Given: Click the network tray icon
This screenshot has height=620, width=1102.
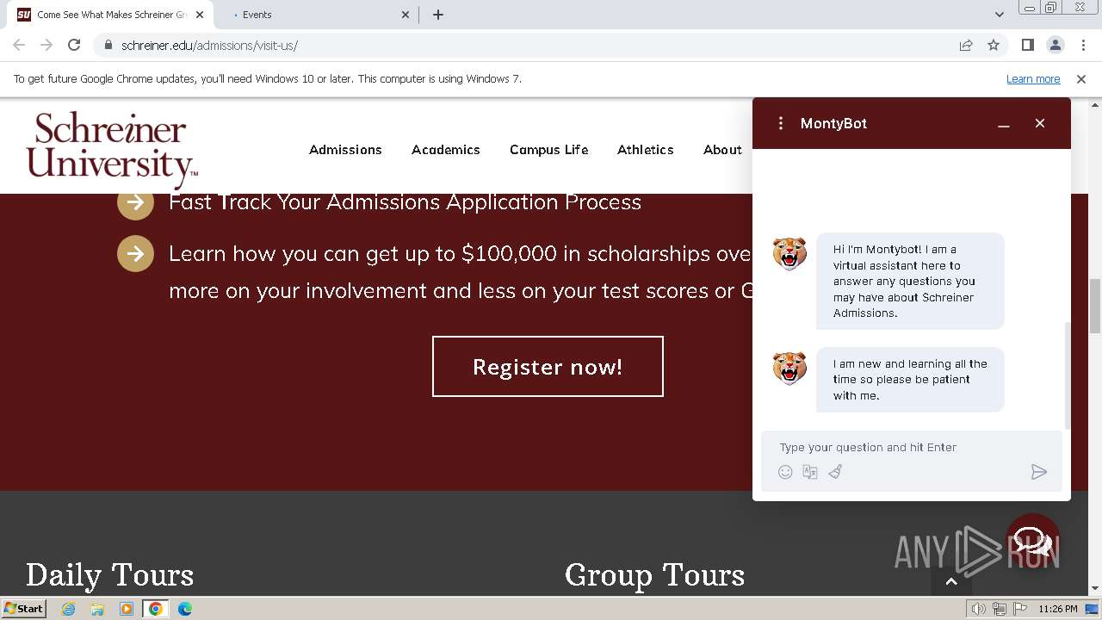Looking at the screenshot, I should point(999,609).
